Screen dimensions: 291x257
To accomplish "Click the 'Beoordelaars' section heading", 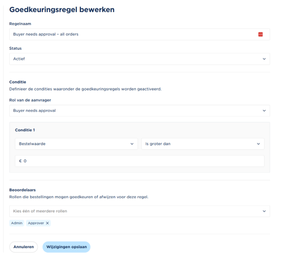I will (22, 190).
